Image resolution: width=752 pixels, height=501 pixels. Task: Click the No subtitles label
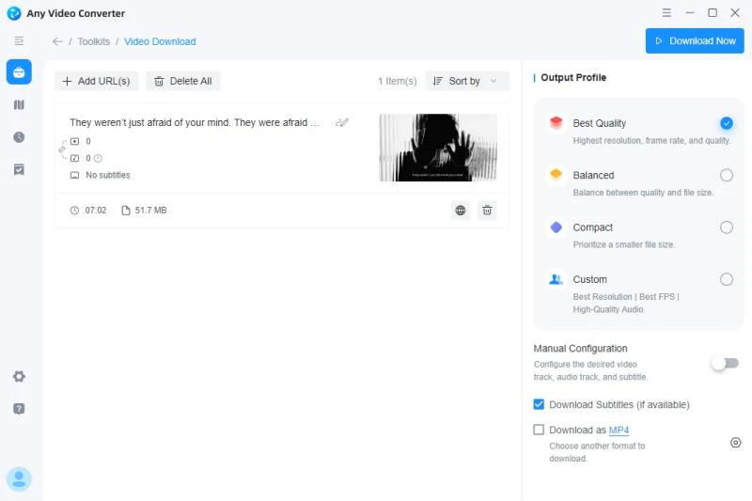pyautogui.click(x=108, y=176)
